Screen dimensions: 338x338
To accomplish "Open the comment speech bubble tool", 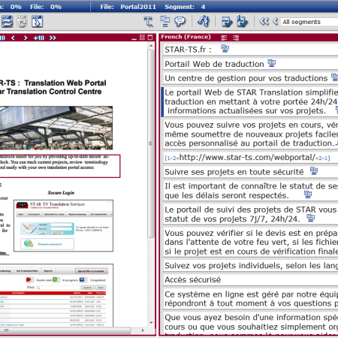I will tap(180, 22).
